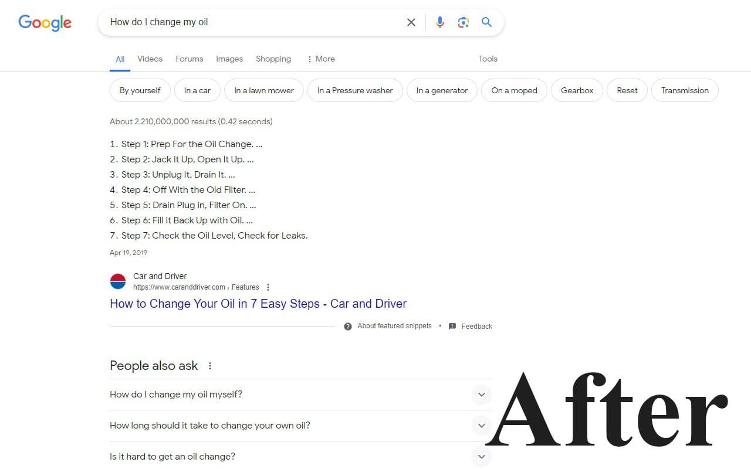Switch to the Videos tab
Image resolution: width=751 pixels, height=469 pixels.
[150, 59]
